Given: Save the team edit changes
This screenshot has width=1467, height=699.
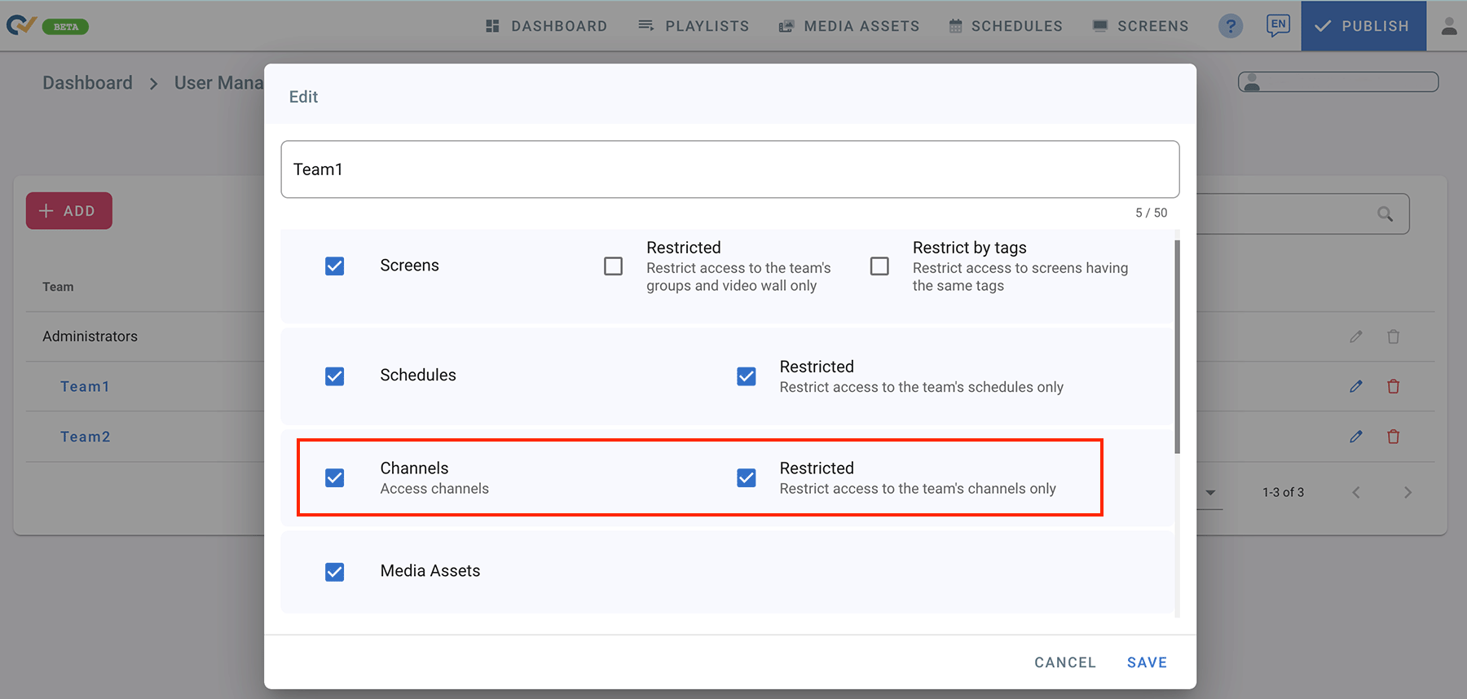Looking at the screenshot, I should 1147,662.
